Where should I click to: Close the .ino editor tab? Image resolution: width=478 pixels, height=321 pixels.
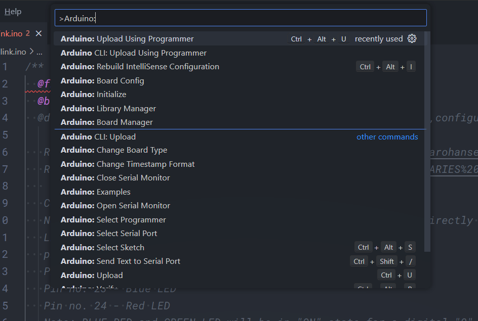click(x=38, y=33)
